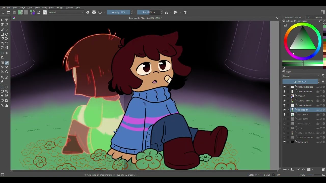
Task: Toggle lock on Background layer
Action: (x=318, y=142)
